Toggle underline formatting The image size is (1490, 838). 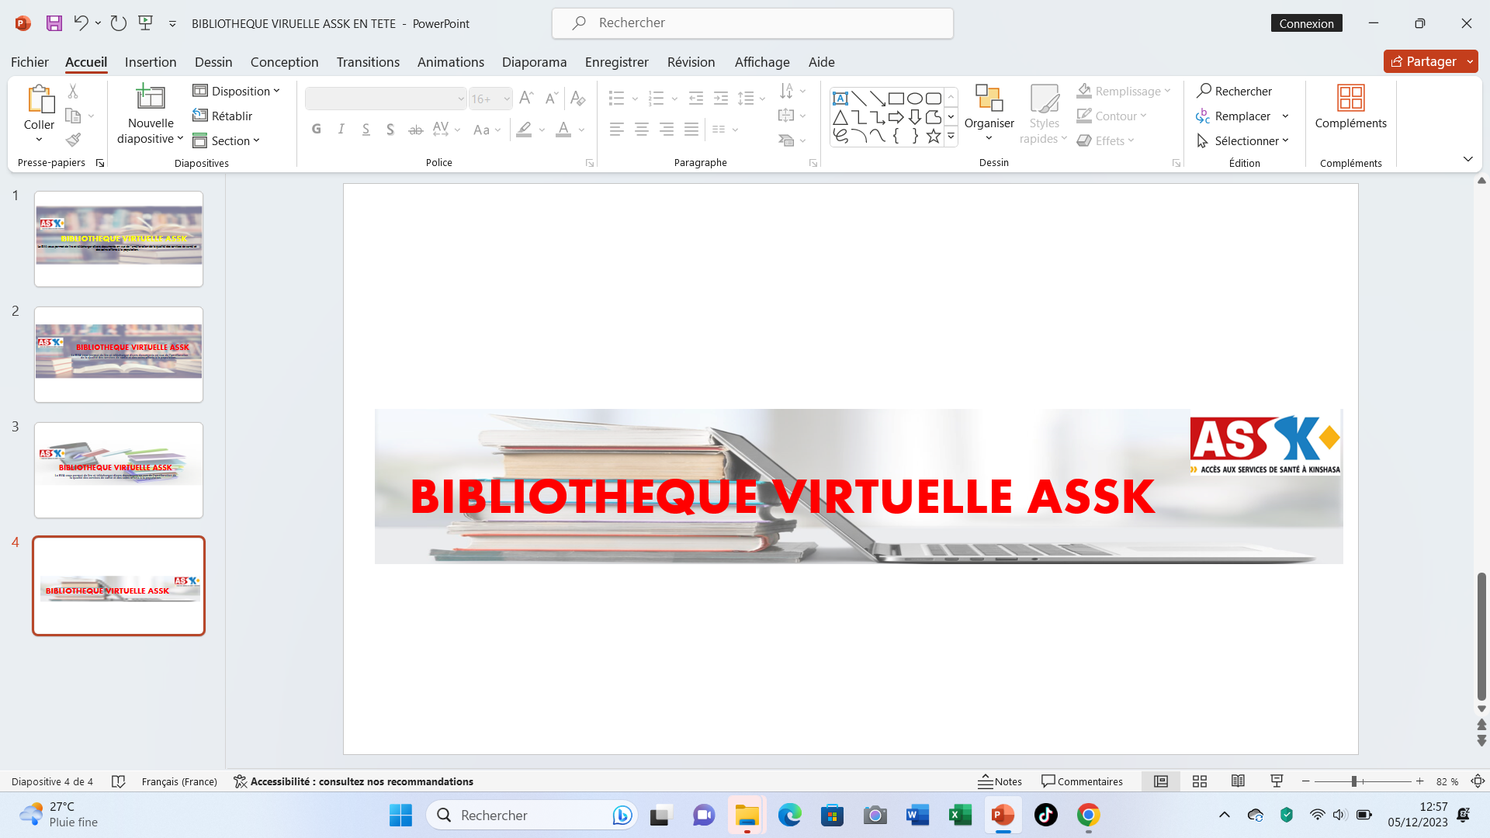tap(366, 130)
